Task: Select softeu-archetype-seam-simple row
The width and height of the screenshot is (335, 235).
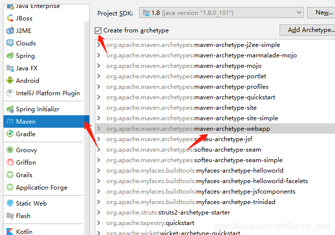Action: pyautogui.click(x=215, y=160)
